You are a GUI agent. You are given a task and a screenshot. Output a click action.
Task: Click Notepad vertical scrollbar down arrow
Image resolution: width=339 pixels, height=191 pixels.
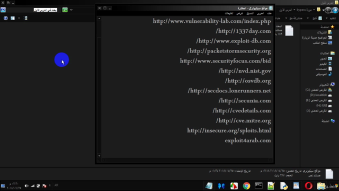[x=99, y=155]
